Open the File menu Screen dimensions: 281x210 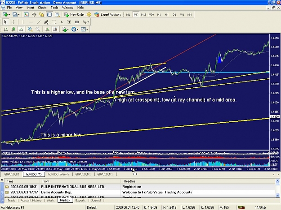coord(9,8)
